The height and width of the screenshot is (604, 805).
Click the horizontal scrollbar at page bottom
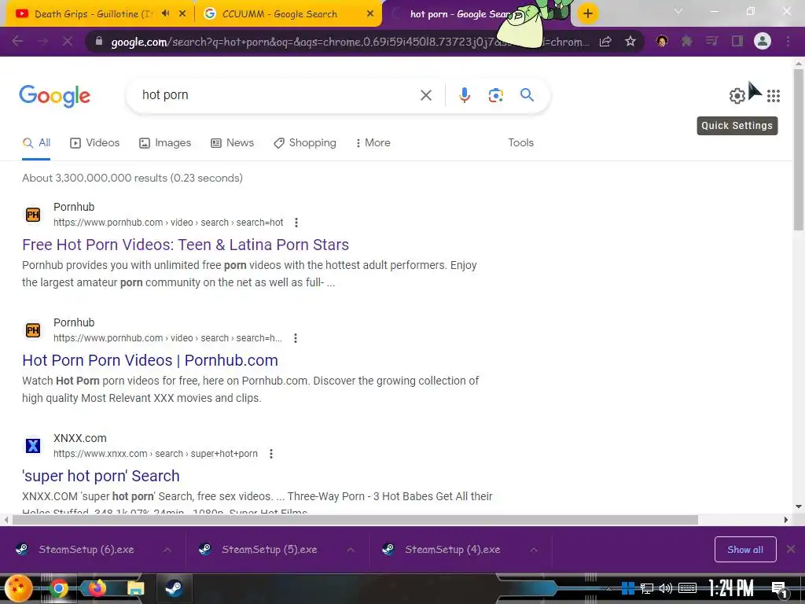click(x=355, y=520)
